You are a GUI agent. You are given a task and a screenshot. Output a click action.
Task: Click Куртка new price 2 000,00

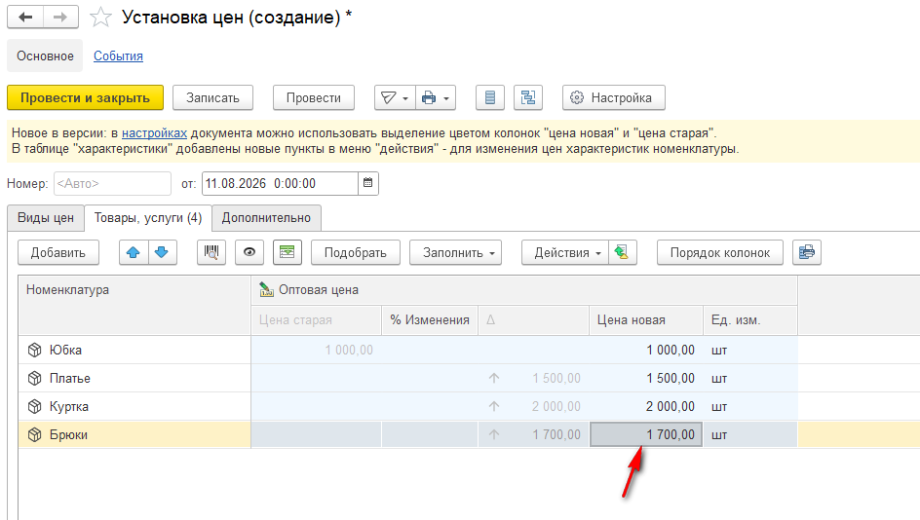click(x=671, y=406)
